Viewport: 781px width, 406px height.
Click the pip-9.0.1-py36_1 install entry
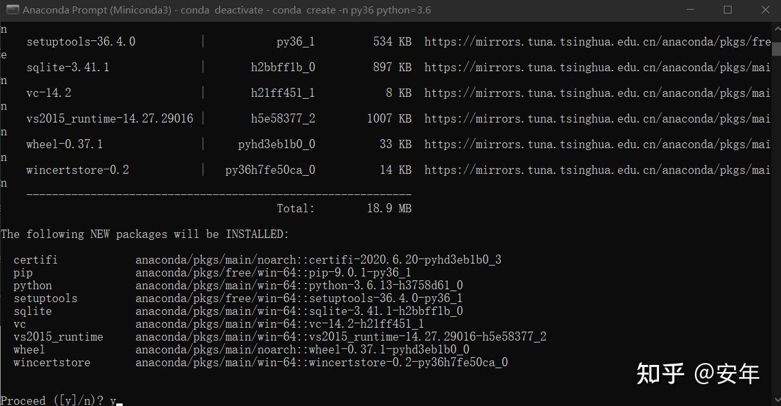[212, 273]
